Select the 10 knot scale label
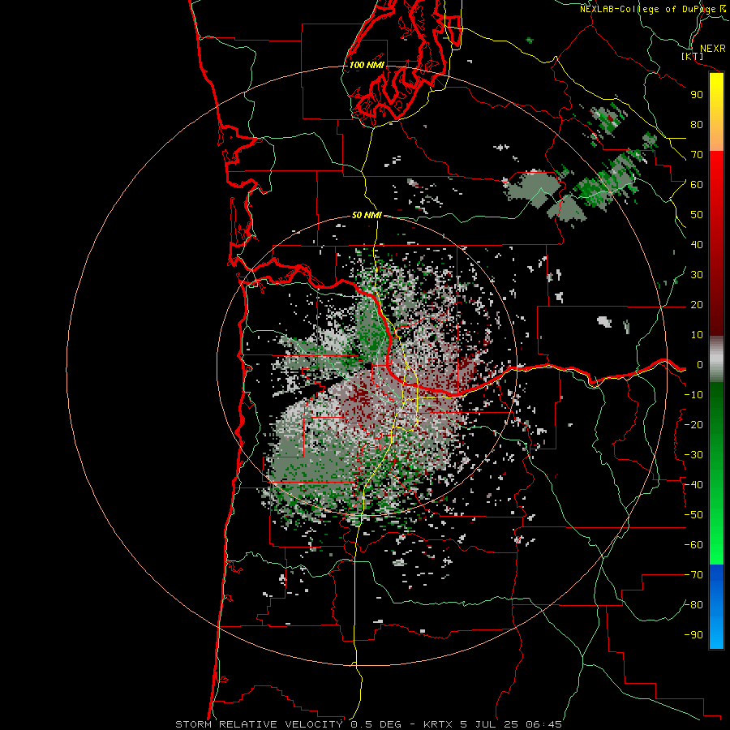730x730 pixels. pyautogui.click(x=697, y=335)
